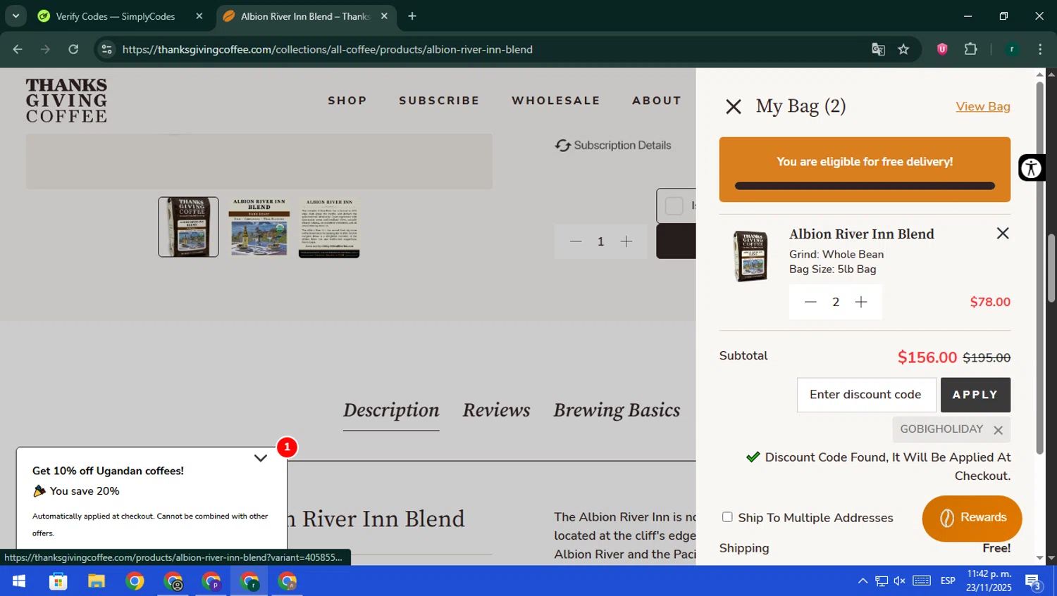The height and width of the screenshot is (596, 1057).
Task: Click the muted volume tray icon
Action: coord(900,581)
